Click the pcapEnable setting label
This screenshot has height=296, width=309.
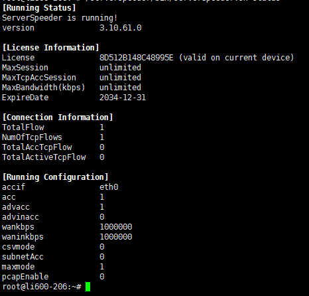(25, 277)
